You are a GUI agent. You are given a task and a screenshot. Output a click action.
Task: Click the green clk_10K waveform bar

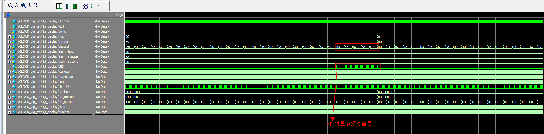[334, 22]
